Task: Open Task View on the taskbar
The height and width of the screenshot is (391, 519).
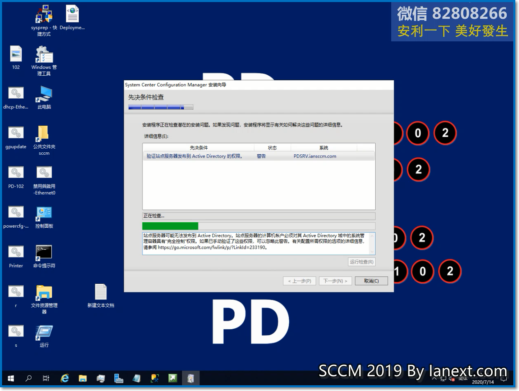Action: click(46, 378)
